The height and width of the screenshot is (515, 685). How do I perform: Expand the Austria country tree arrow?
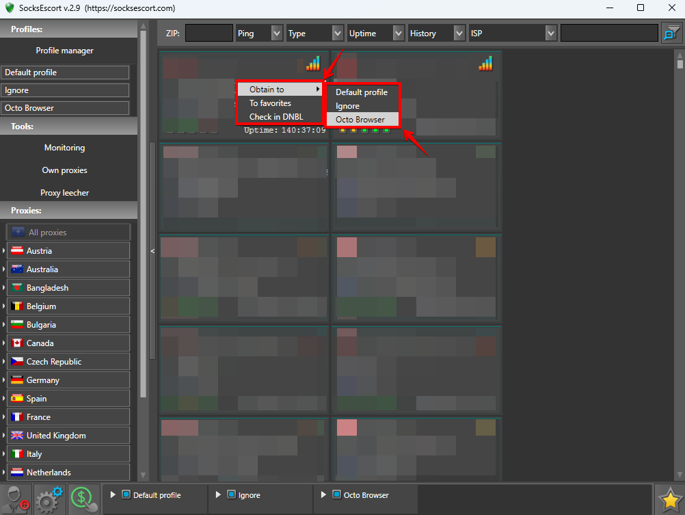coord(3,250)
